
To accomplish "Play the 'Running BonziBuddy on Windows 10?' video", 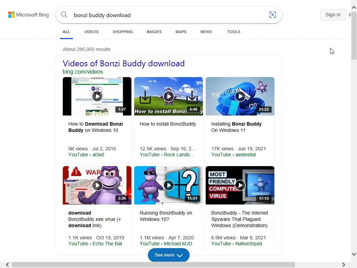I will [x=168, y=185].
